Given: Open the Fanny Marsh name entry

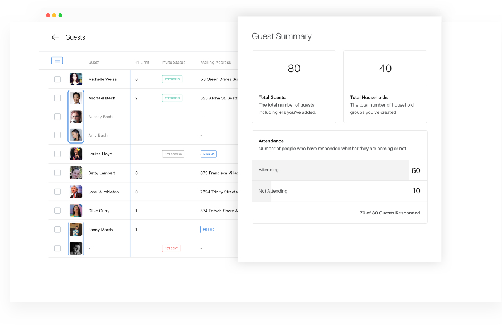Looking at the screenshot, I should [100, 230].
